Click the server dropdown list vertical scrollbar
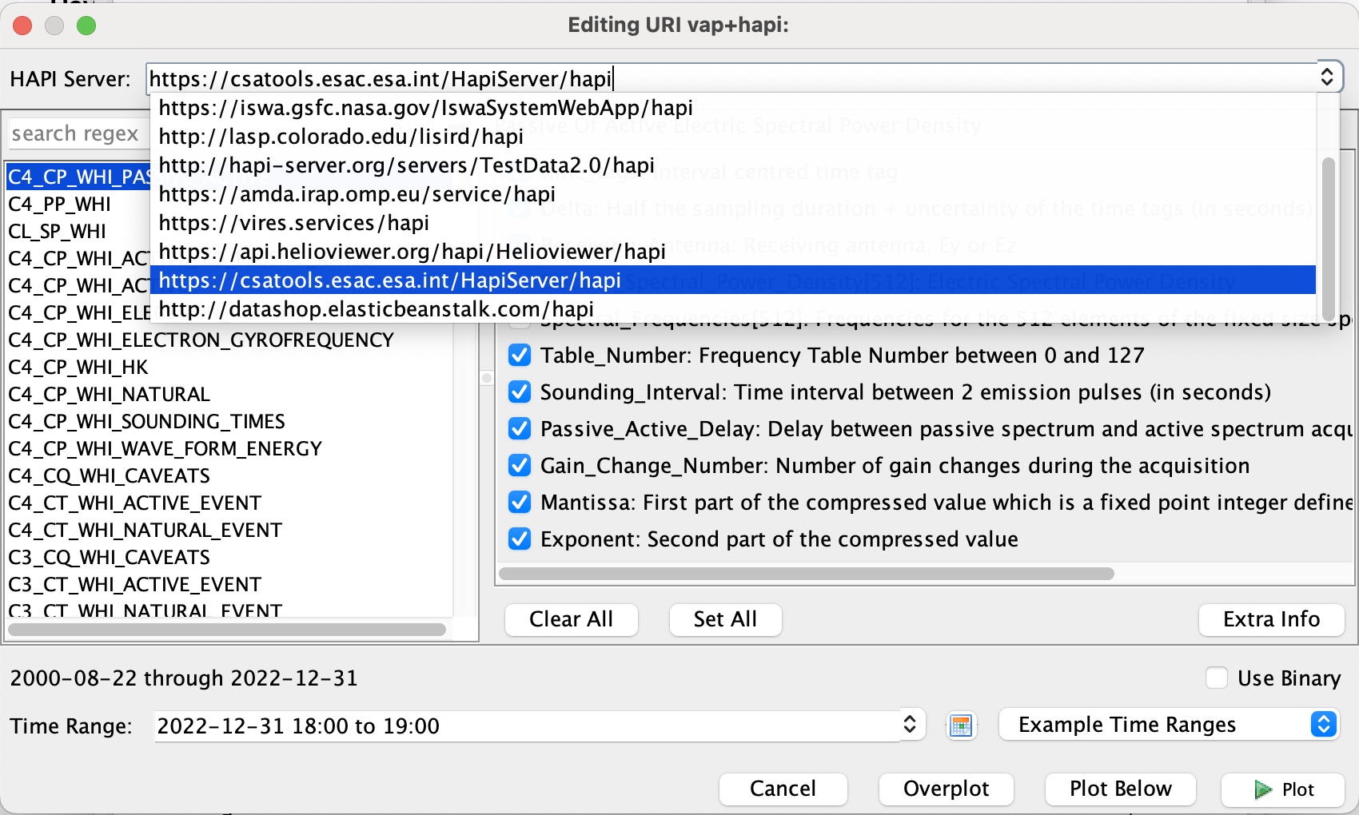The image size is (1359, 815). [x=1328, y=238]
